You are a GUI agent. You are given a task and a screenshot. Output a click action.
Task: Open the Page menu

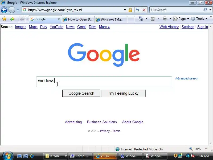181,19
